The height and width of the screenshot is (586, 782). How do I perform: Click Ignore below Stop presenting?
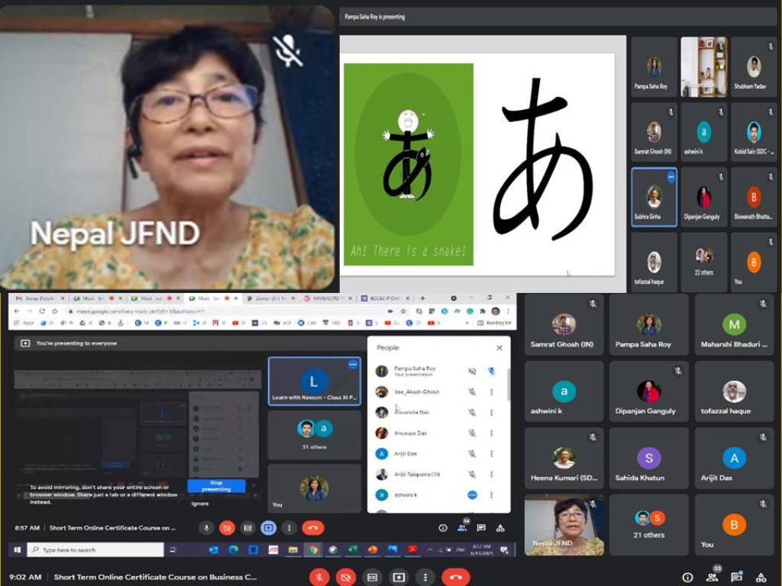click(x=200, y=504)
